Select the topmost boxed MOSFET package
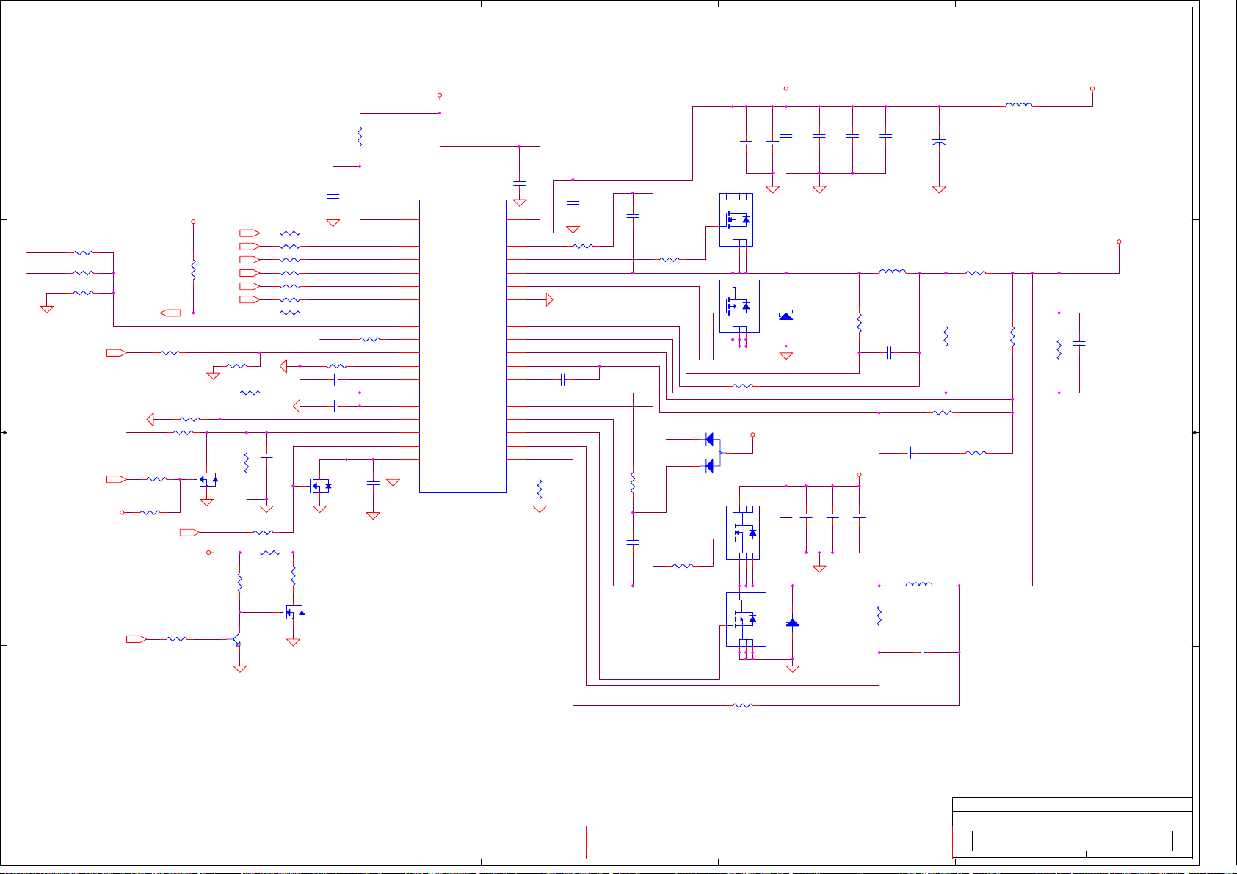1237x874 pixels. click(736, 219)
